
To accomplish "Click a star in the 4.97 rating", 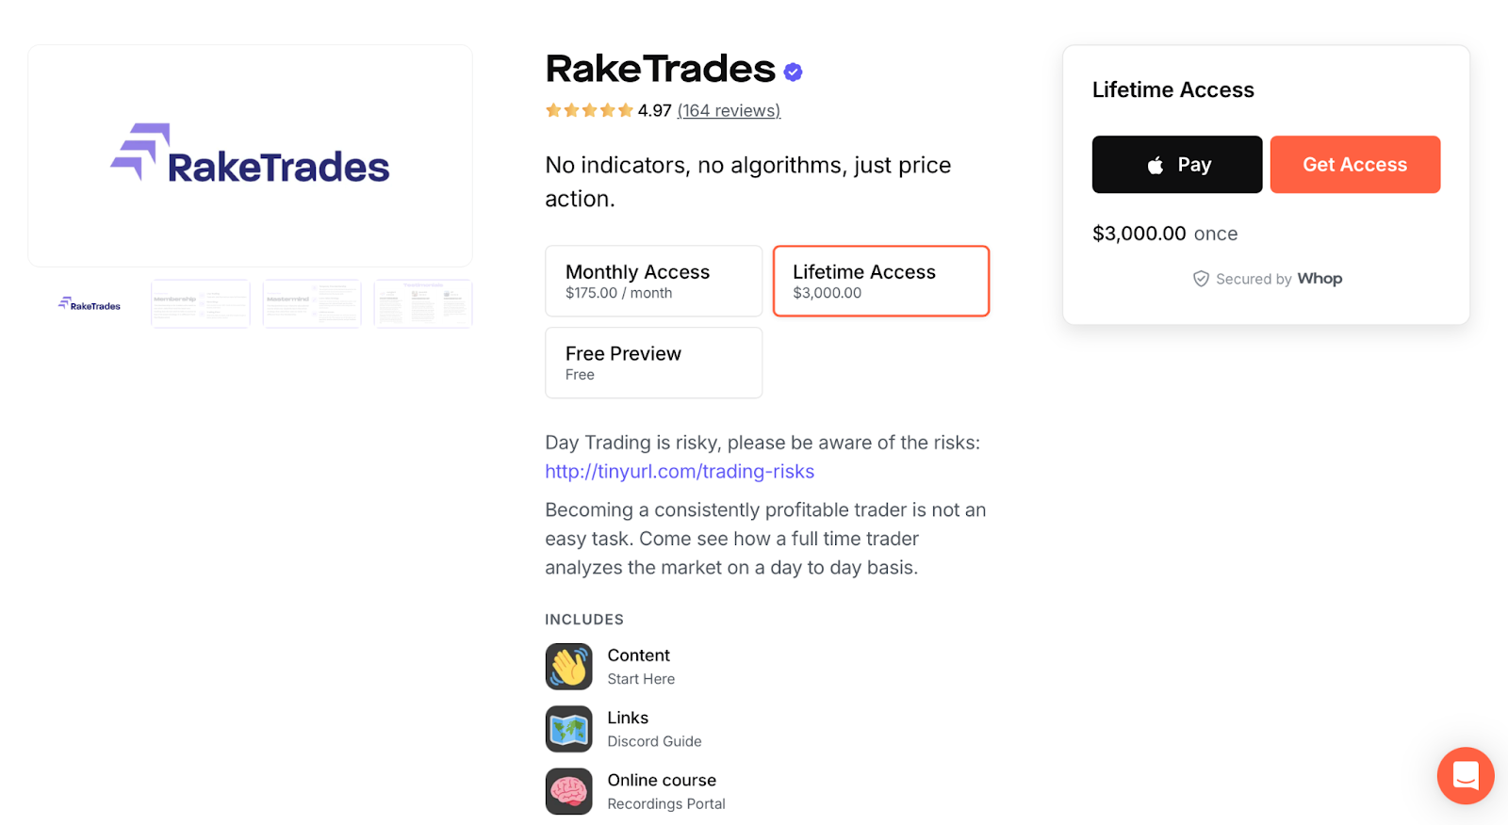I will (590, 110).
